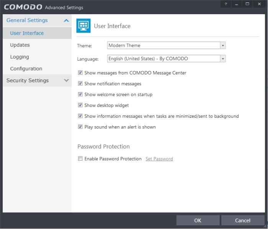Uncheck Show messages from COMODO Message Center
This screenshot has height=229, width=268.
click(x=80, y=72)
